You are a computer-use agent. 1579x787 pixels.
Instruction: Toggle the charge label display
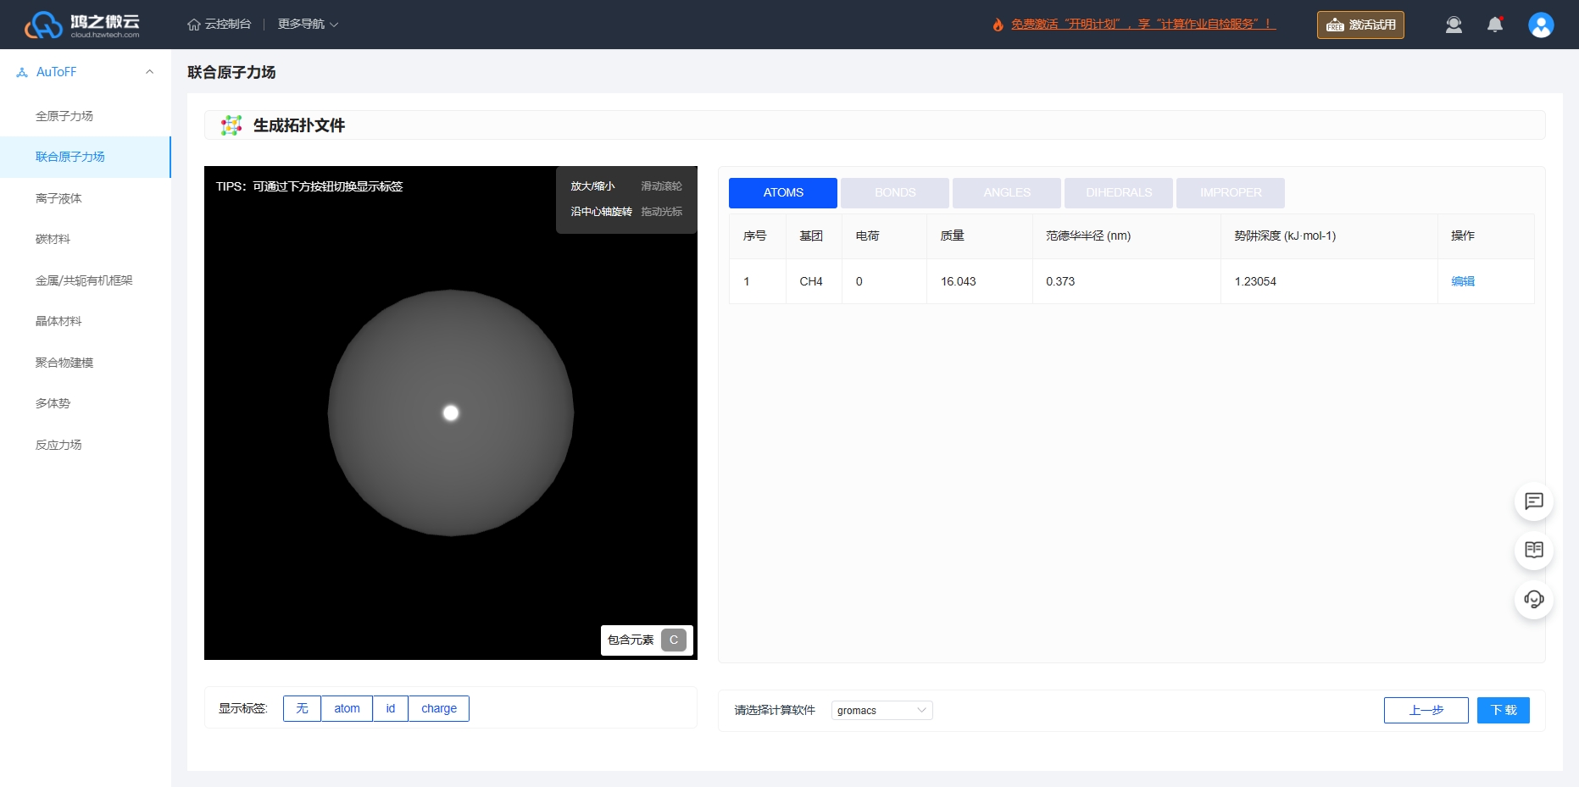[439, 708]
